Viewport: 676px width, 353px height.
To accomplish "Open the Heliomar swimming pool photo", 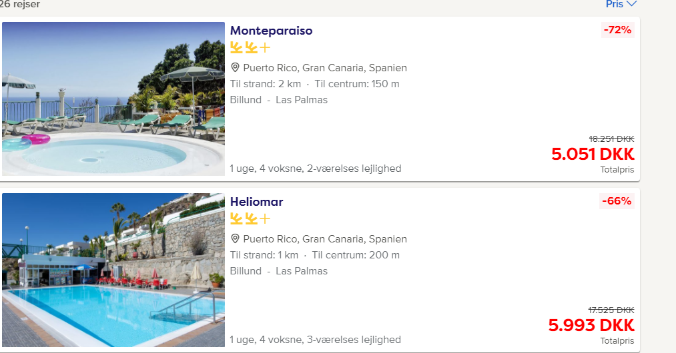I will click(113, 270).
